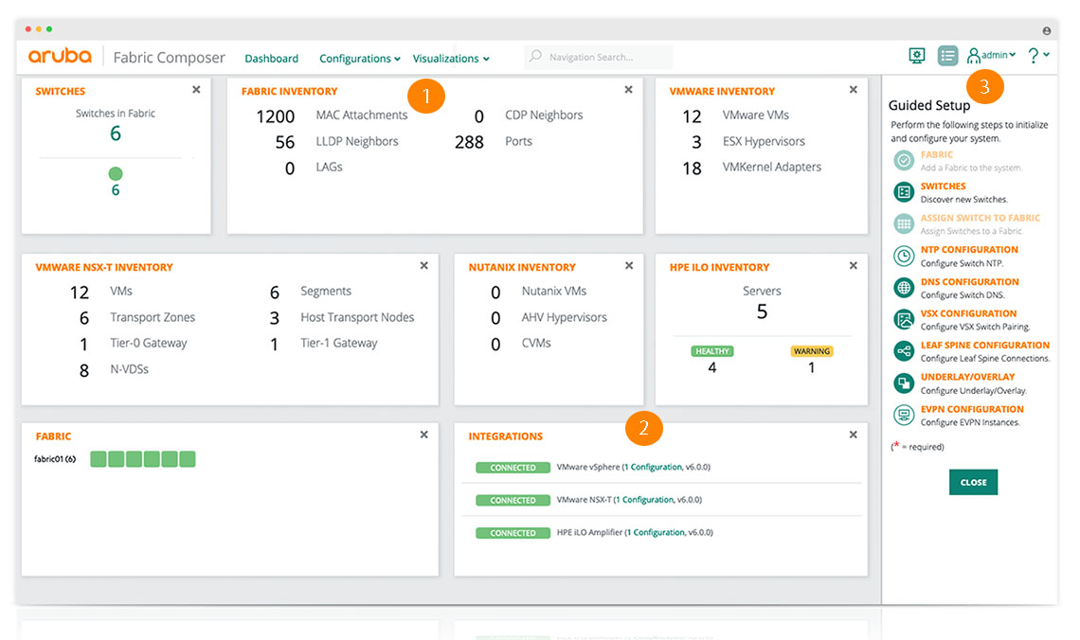Viewport: 1080px width, 640px height.
Task: Open the help question mark menu
Action: tap(1038, 55)
